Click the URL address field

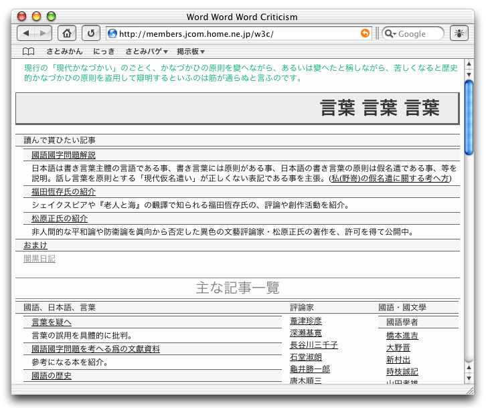pyautogui.click(x=234, y=33)
